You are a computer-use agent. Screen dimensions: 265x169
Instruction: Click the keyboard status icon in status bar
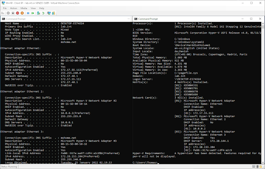pos(254,167)
